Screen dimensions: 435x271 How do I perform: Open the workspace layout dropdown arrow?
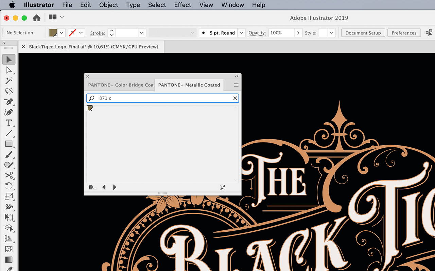coord(62,17)
